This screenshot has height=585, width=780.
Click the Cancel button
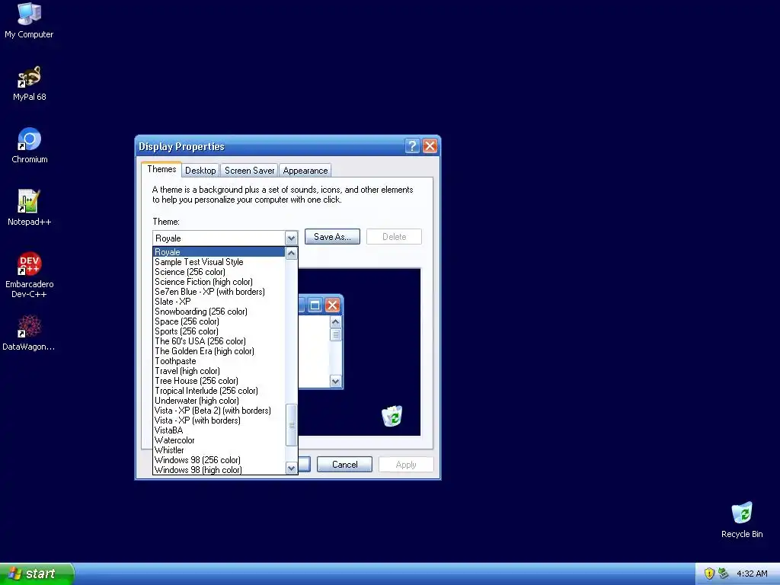click(x=344, y=464)
